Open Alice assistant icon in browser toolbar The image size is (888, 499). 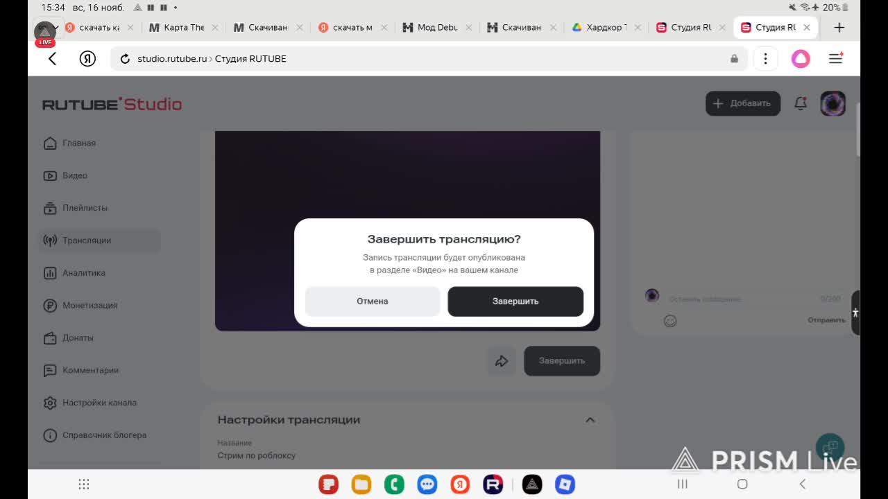click(801, 59)
